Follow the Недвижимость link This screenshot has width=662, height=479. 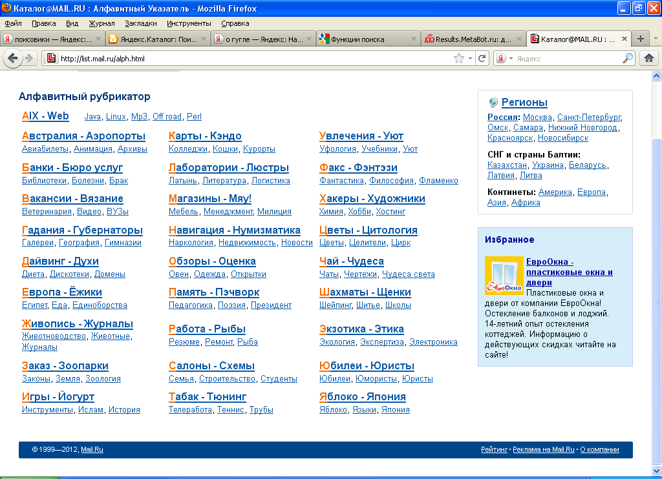tap(247, 243)
